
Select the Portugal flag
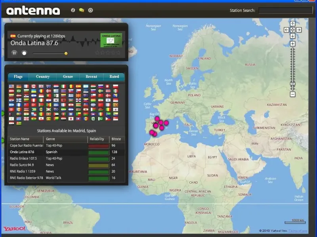tap(49, 96)
